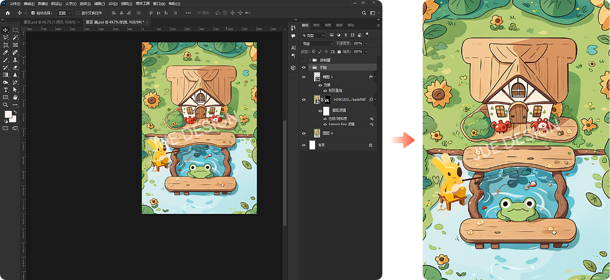
Task: Toggle Quick Mask mode icon
Action: [6, 128]
